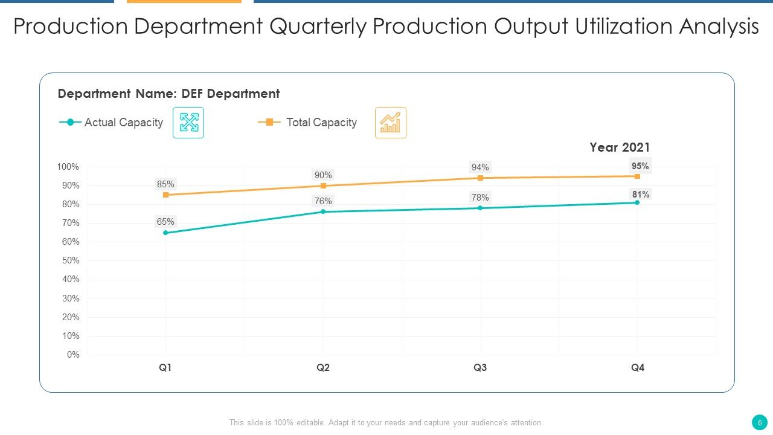Click the Actual Capacity legend label

[x=124, y=123]
